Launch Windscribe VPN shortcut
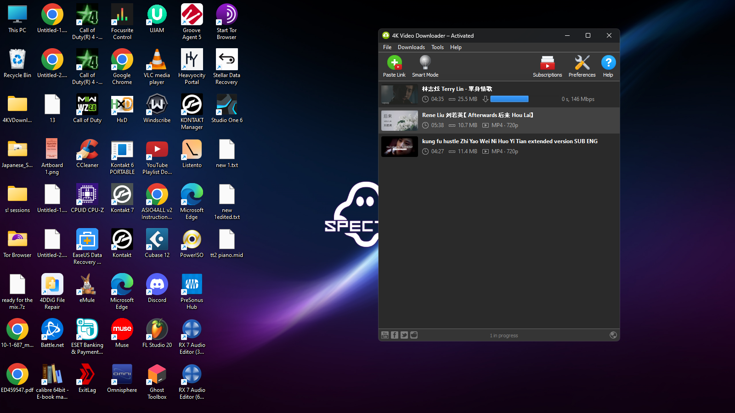Image resolution: width=735 pixels, height=413 pixels. [157, 109]
